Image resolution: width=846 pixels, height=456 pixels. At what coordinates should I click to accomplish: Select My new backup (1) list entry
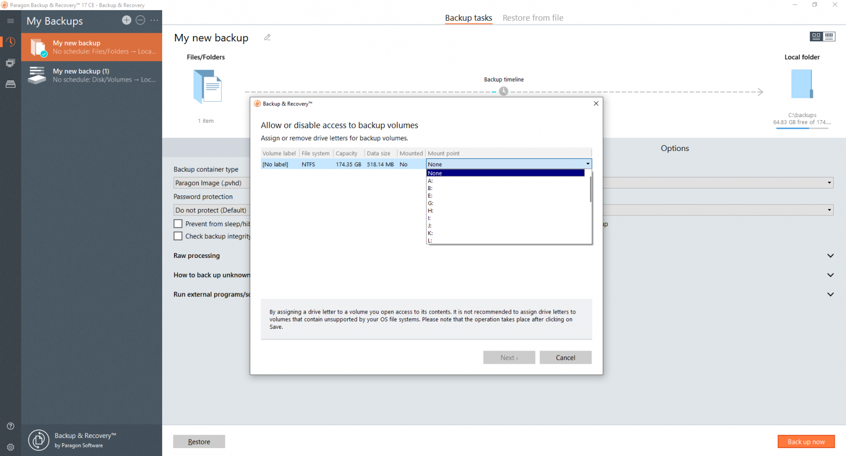(x=92, y=75)
